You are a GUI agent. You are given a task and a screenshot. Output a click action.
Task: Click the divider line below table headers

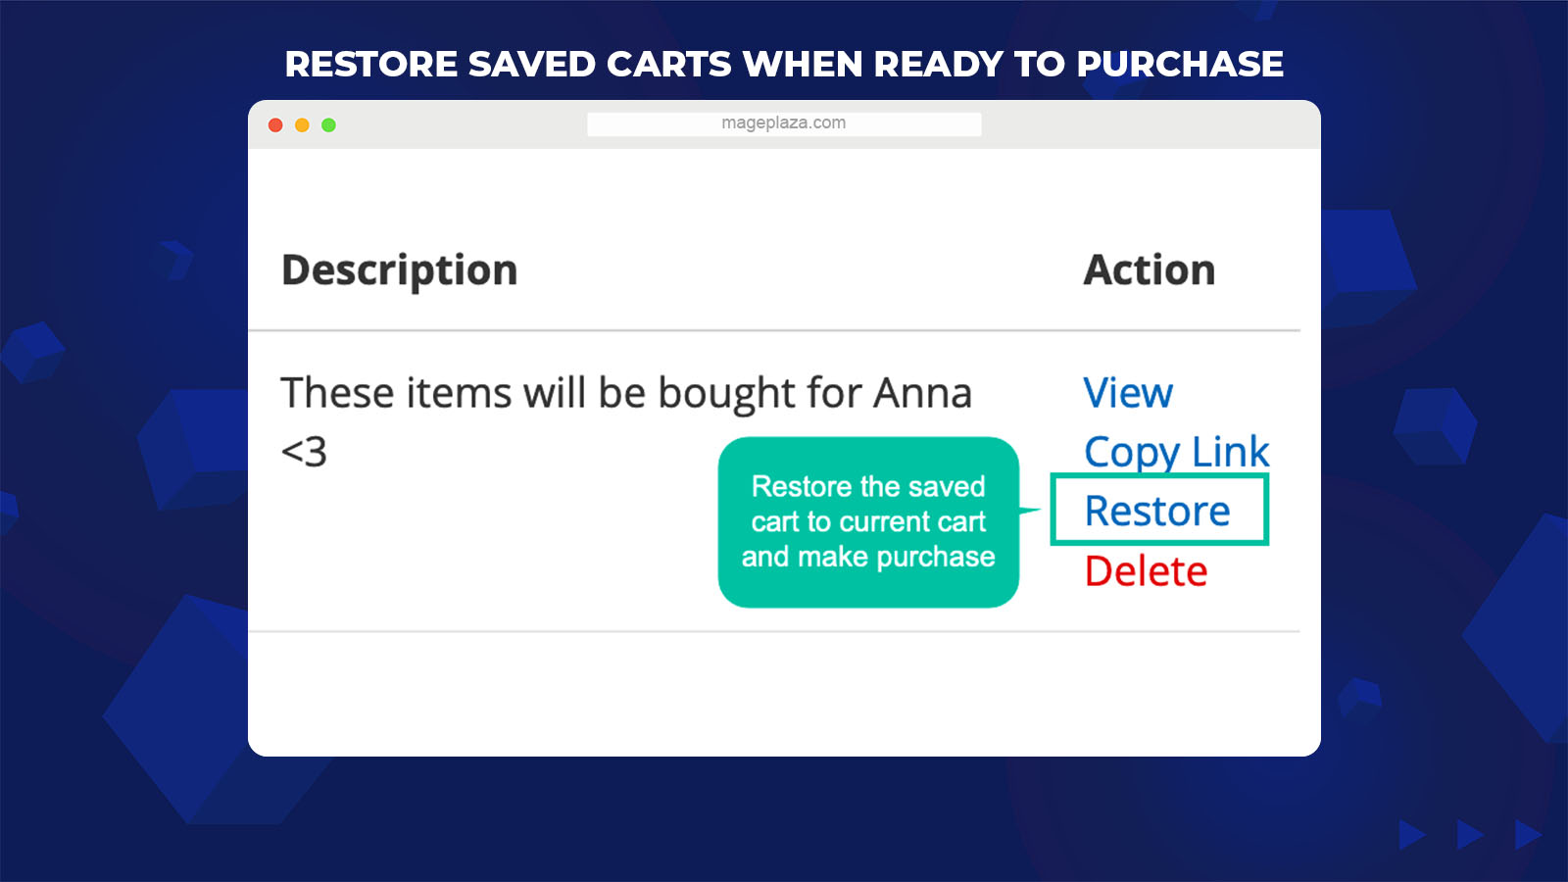(774, 331)
